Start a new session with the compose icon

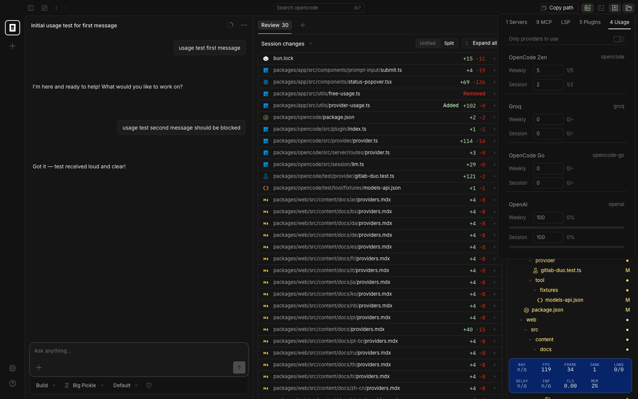44,8
